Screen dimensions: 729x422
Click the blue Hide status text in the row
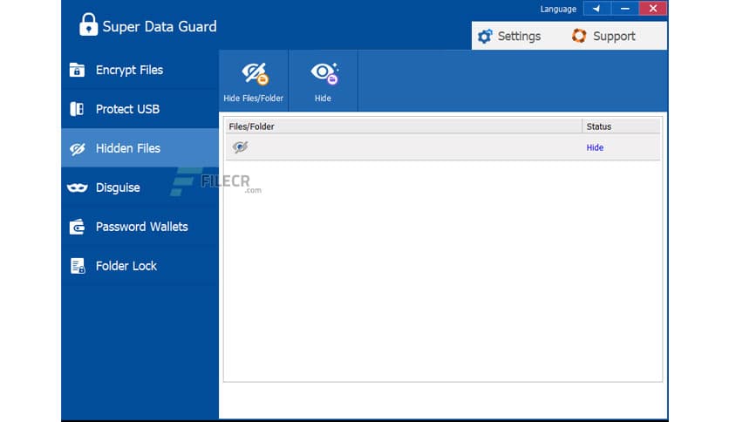595,147
